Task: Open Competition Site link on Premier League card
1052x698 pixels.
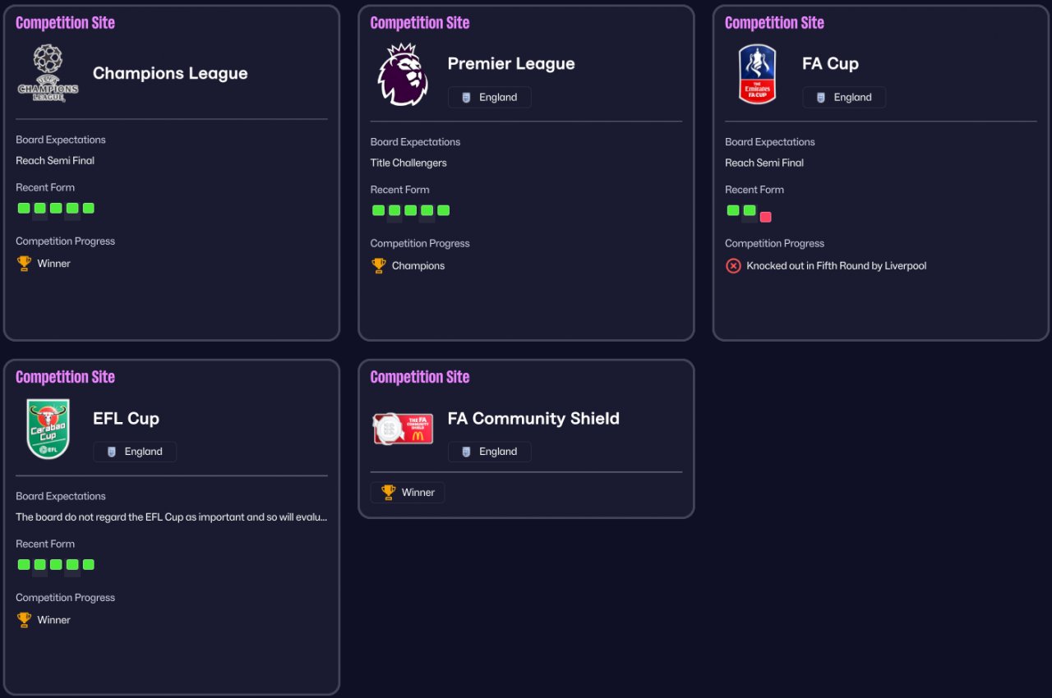Action: point(420,23)
